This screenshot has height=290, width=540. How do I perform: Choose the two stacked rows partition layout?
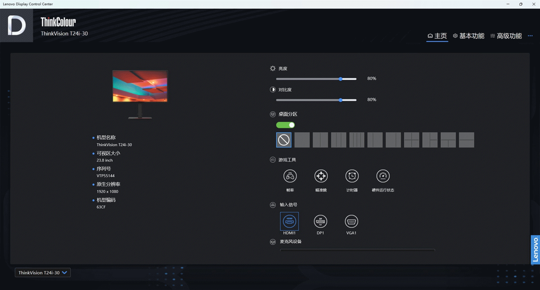pyautogui.click(x=467, y=140)
